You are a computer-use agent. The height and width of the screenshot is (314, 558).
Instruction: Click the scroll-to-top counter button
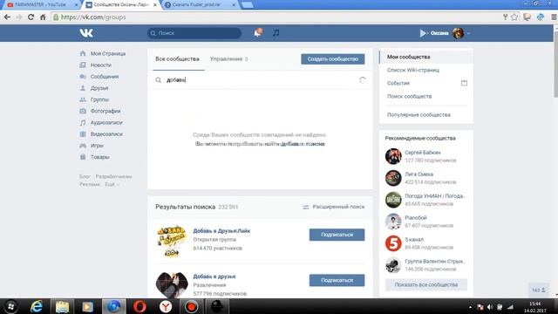pyautogui.click(x=539, y=290)
